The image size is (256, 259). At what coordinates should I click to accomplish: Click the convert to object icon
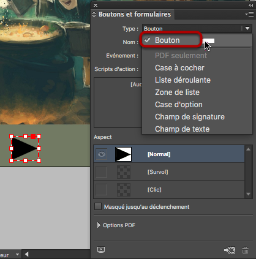pos(230,250)
